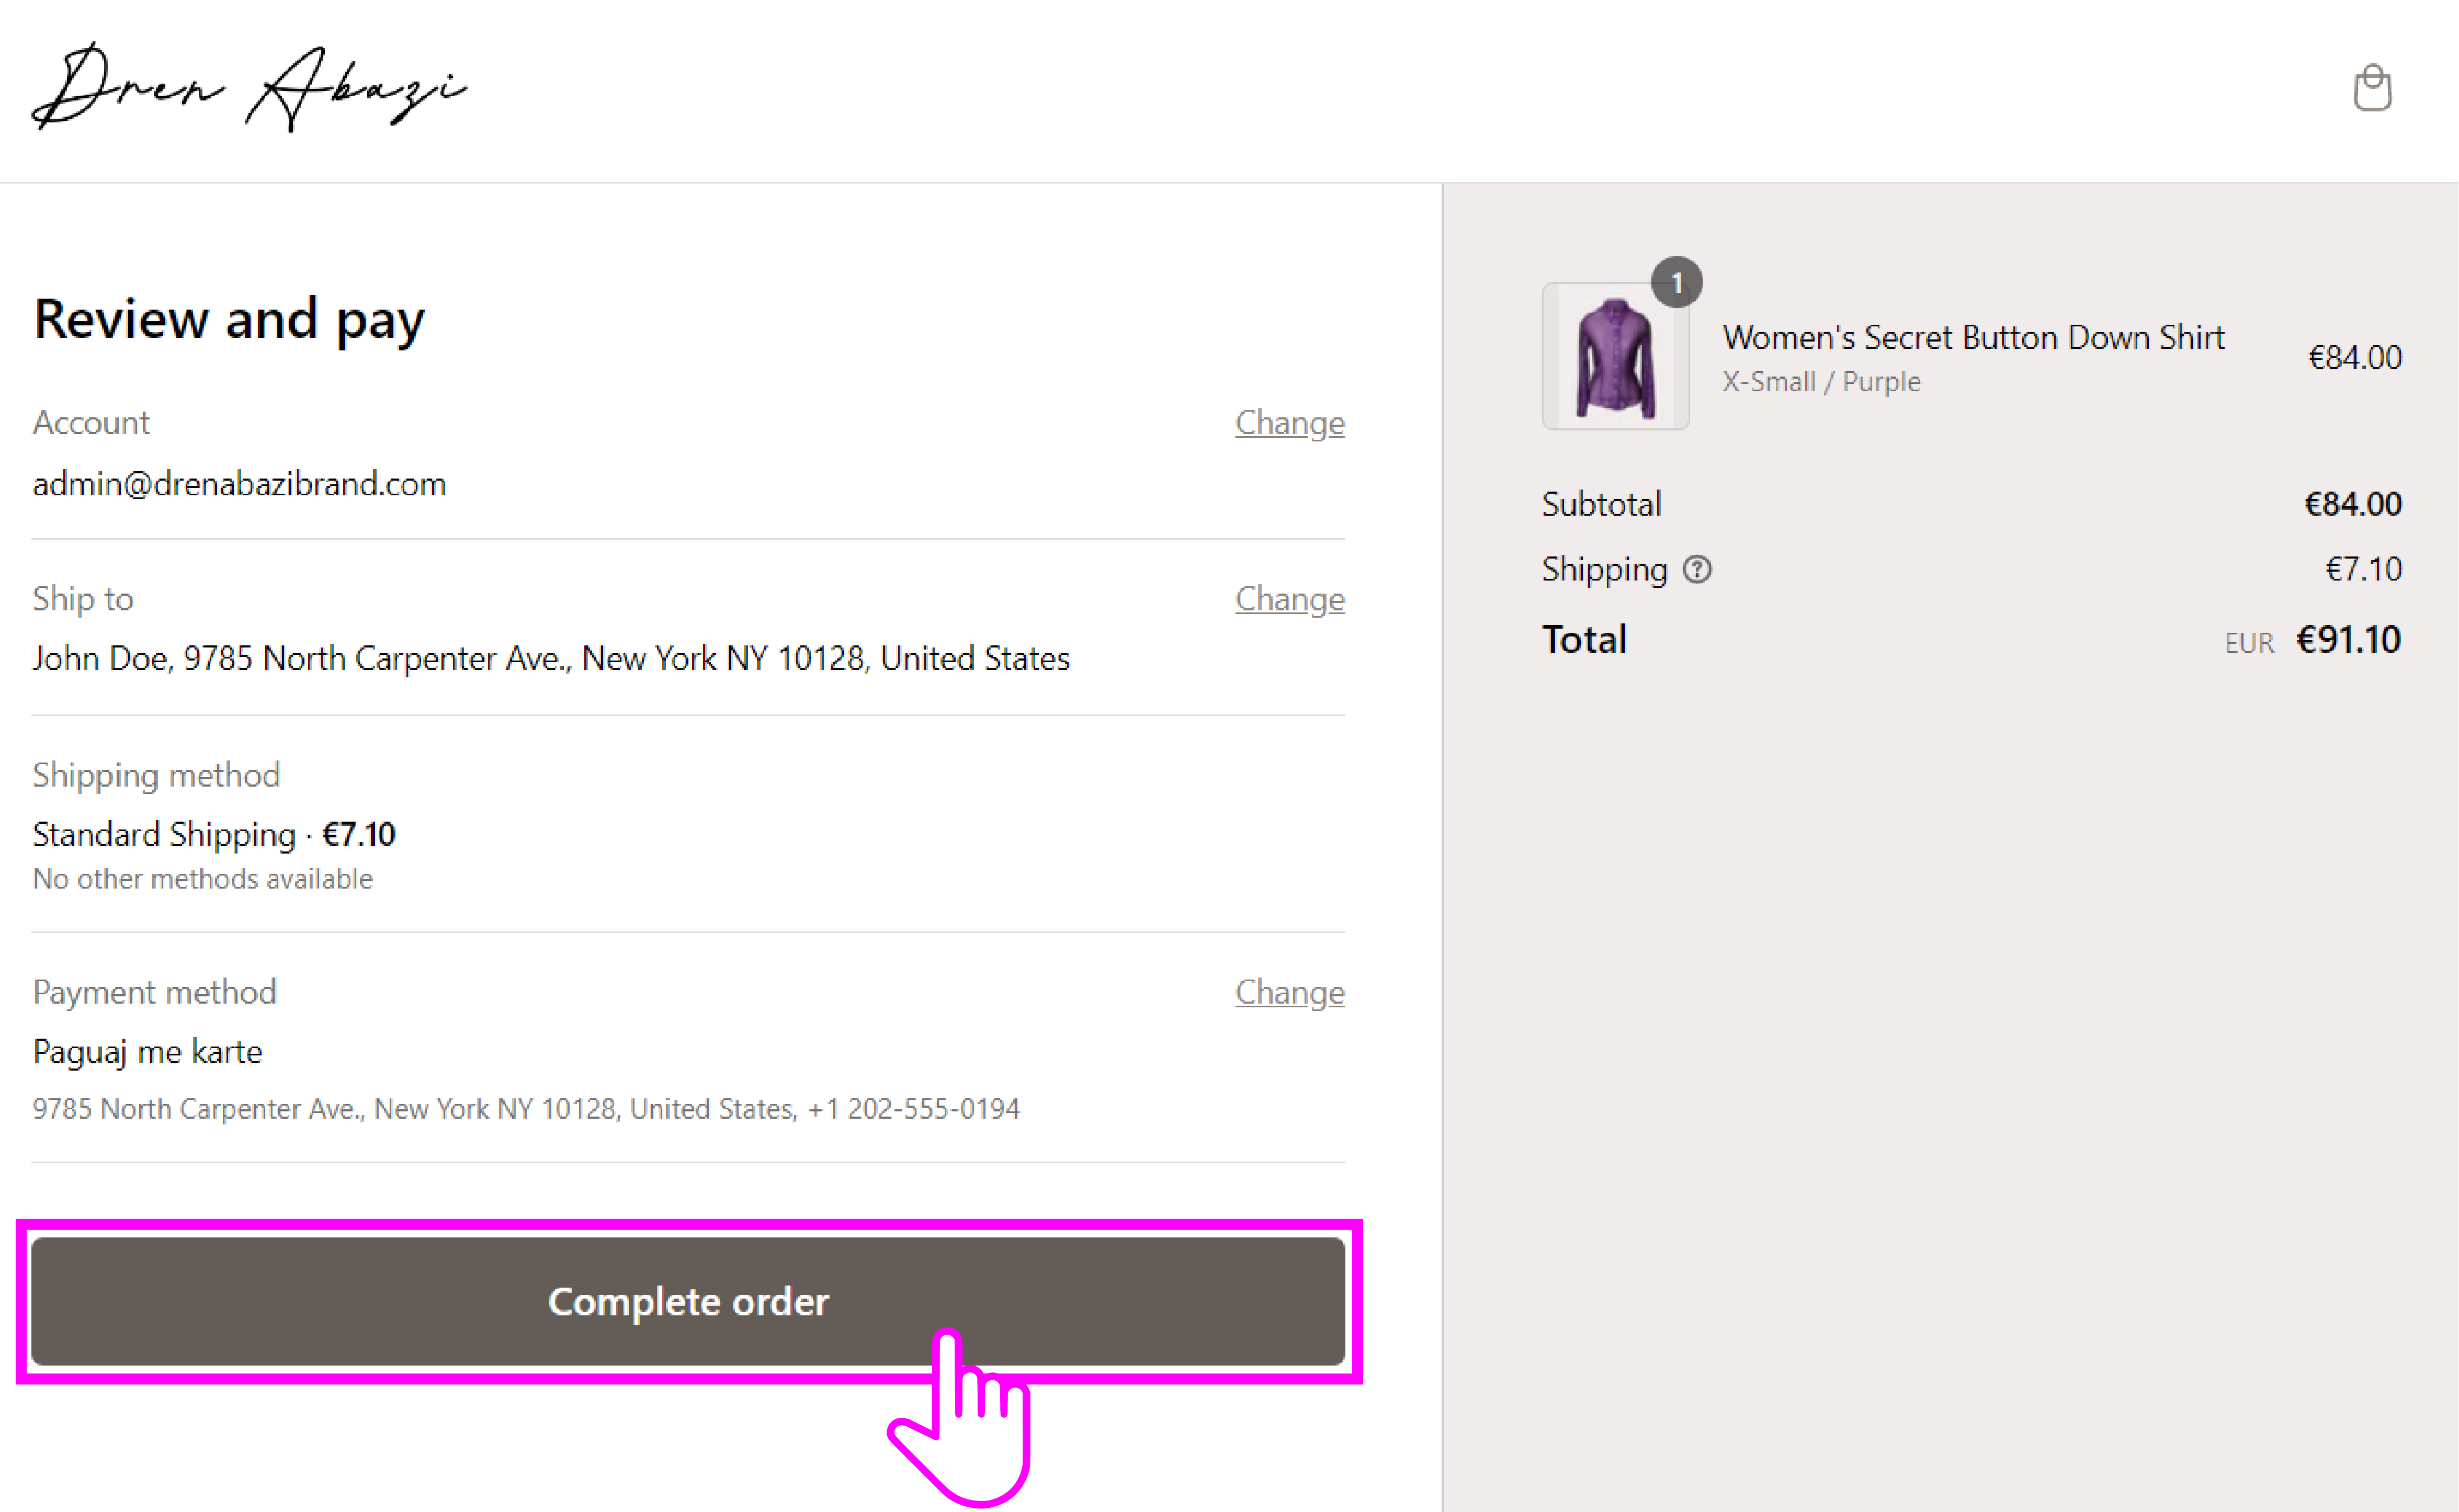Change the Payment method

pyautogui.click(x=1289, y=992)
